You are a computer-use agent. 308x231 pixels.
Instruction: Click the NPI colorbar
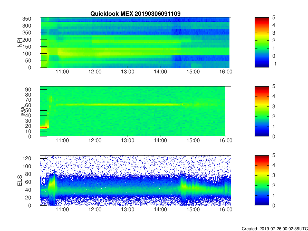pos(262,42)
